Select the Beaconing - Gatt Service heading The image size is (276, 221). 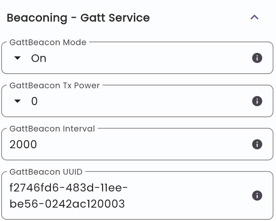pyautogui.click(x=78, y=18)
